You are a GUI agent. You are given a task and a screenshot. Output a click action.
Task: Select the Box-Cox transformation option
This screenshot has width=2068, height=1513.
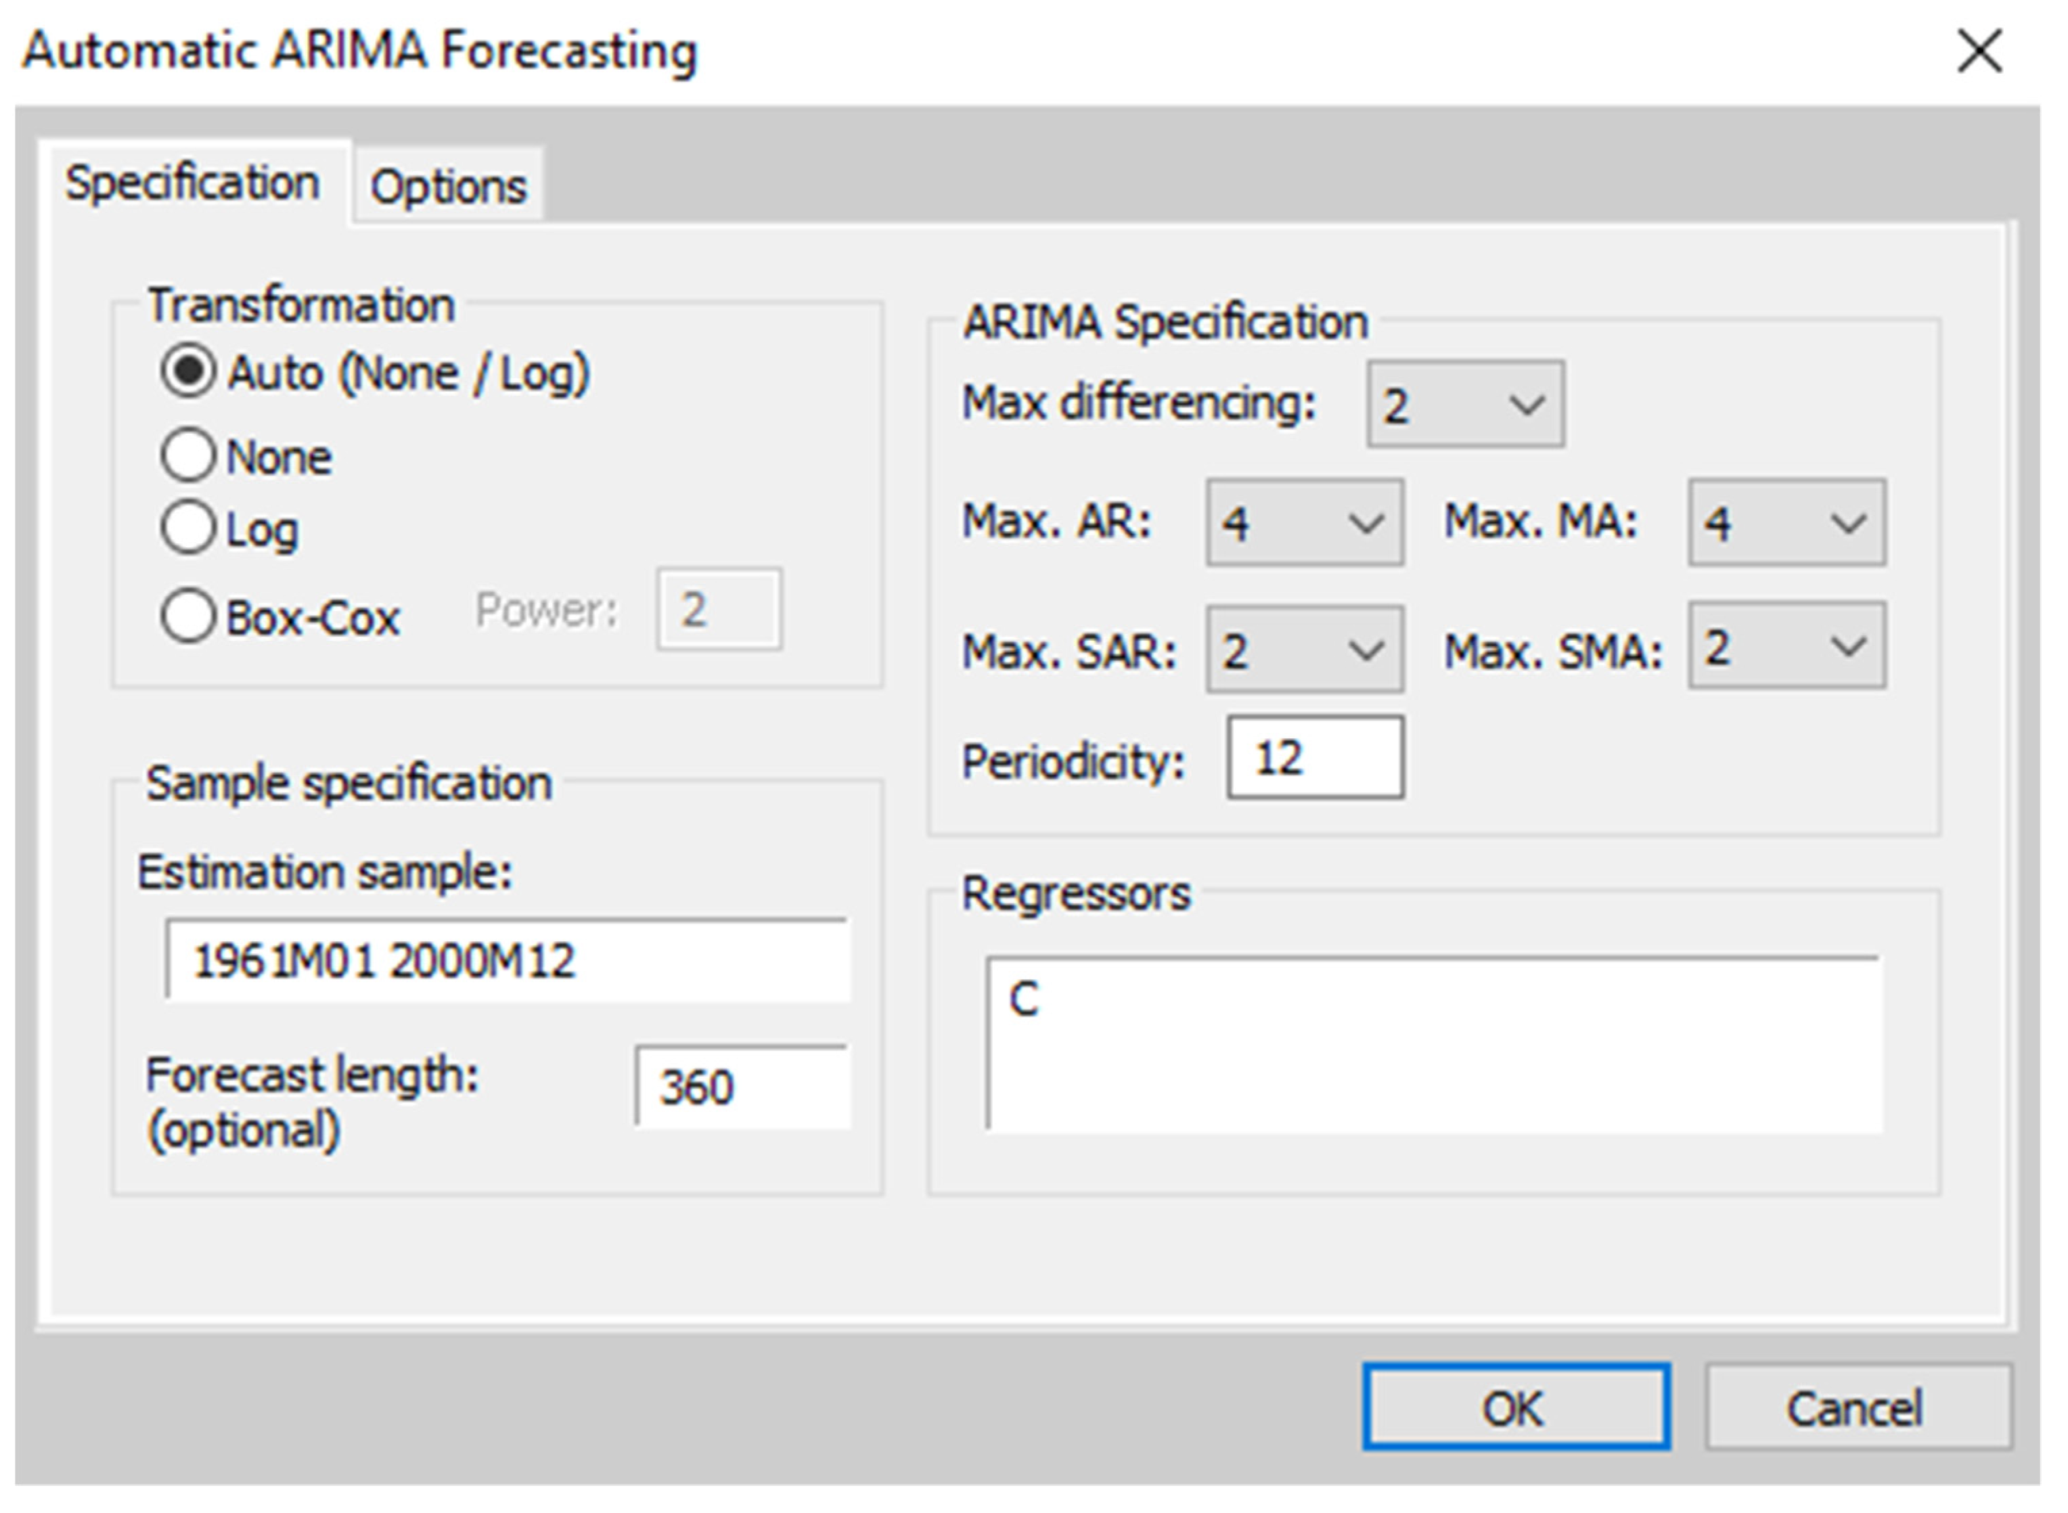pyautogui.click(x=189, y=616)
